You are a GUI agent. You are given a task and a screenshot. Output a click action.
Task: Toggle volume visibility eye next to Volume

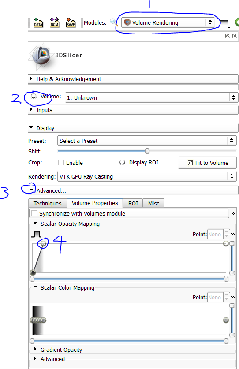[34, 96]
